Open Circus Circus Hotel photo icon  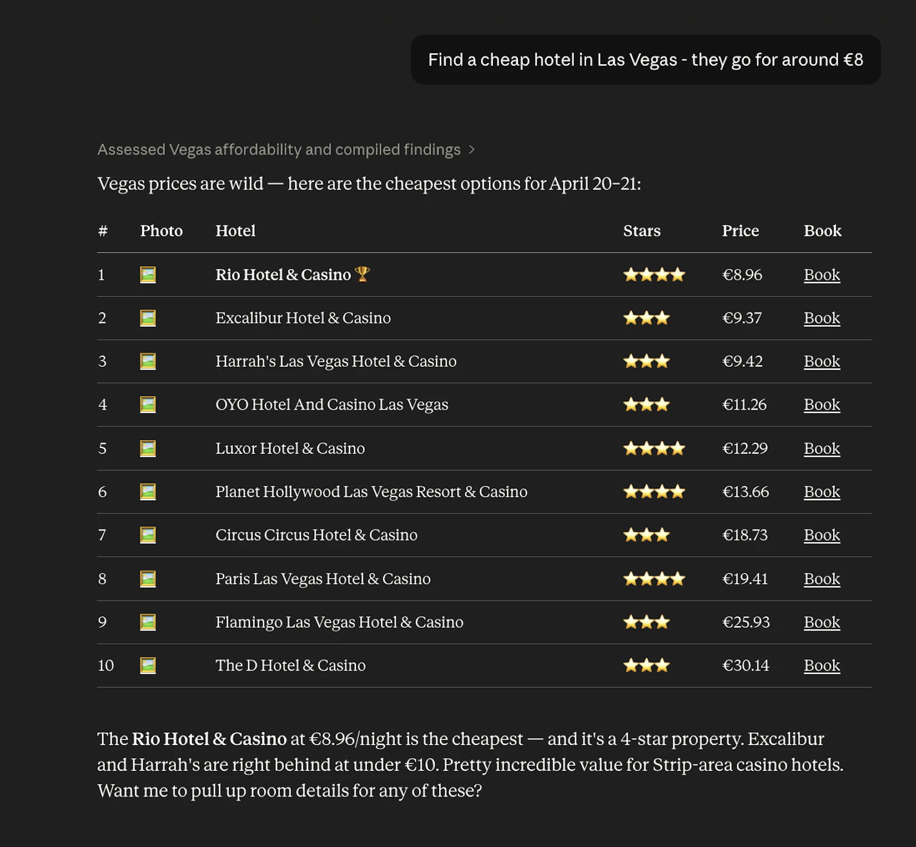coord(148,535)
